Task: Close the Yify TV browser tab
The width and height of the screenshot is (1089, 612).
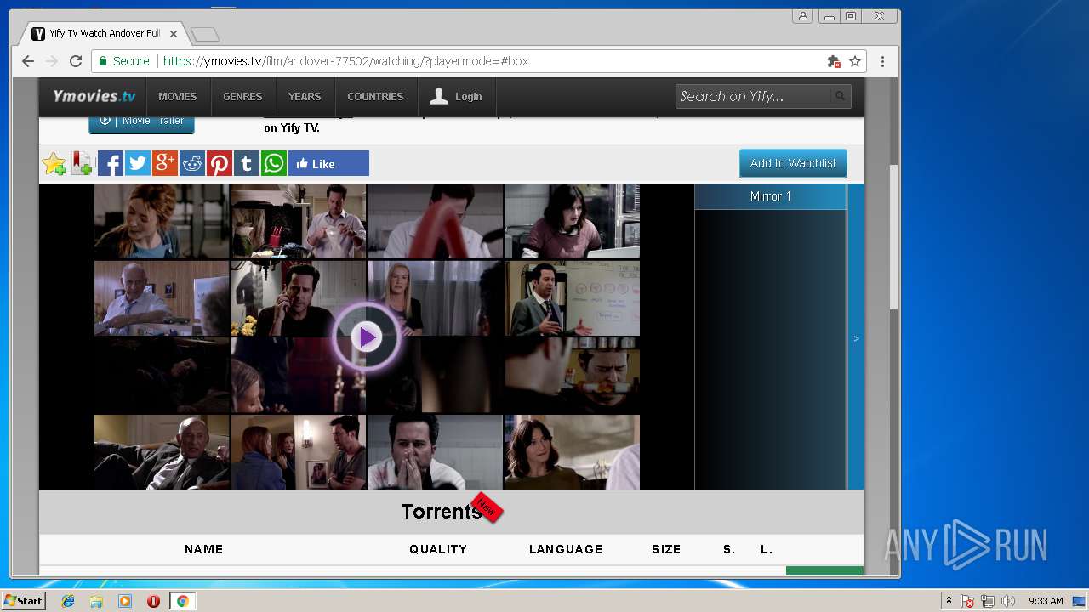Action: click(x=174, y=34)
